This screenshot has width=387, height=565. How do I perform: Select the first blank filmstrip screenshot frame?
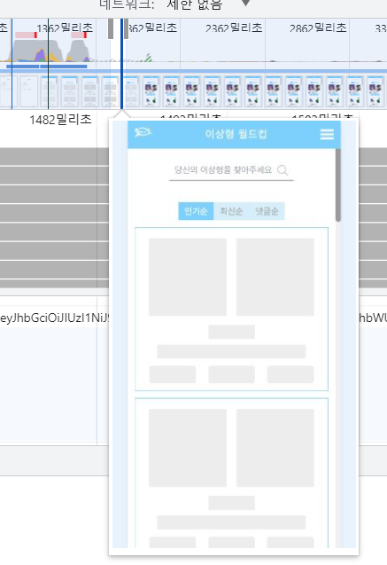6,91
